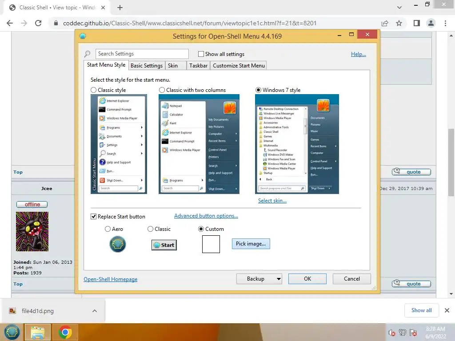This screenshot has height=341, width=455.
Task: Click the empty custom button image box
Action: click(x=211, y=244)
